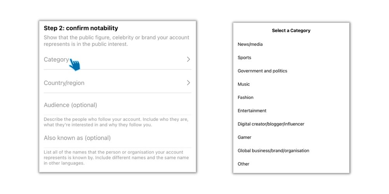Image resolution: width=389 pixels, height=194 pixels.
Task: Open the Country/region selector row
Action: (117, 83)
